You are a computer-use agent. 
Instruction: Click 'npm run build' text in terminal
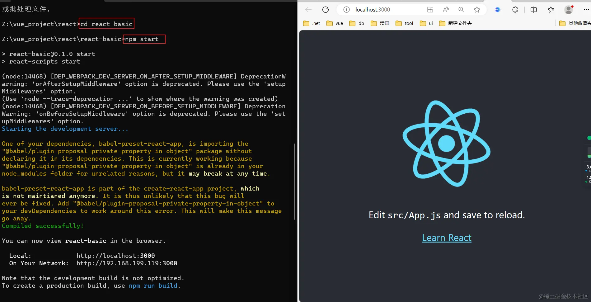[x=153, y=286]
